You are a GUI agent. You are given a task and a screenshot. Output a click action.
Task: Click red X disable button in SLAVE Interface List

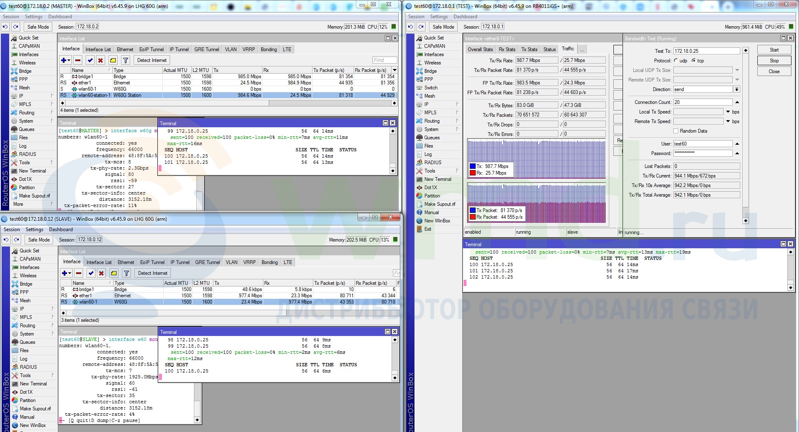click(101, 273)
